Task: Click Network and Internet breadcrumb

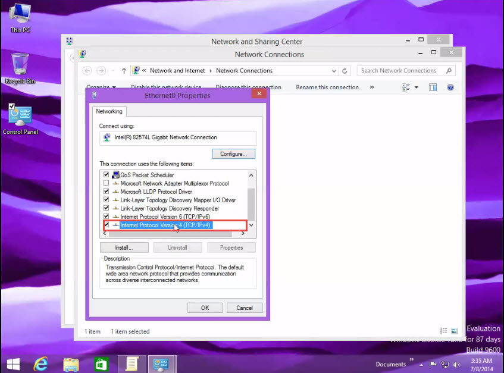Action: [177, 70]
